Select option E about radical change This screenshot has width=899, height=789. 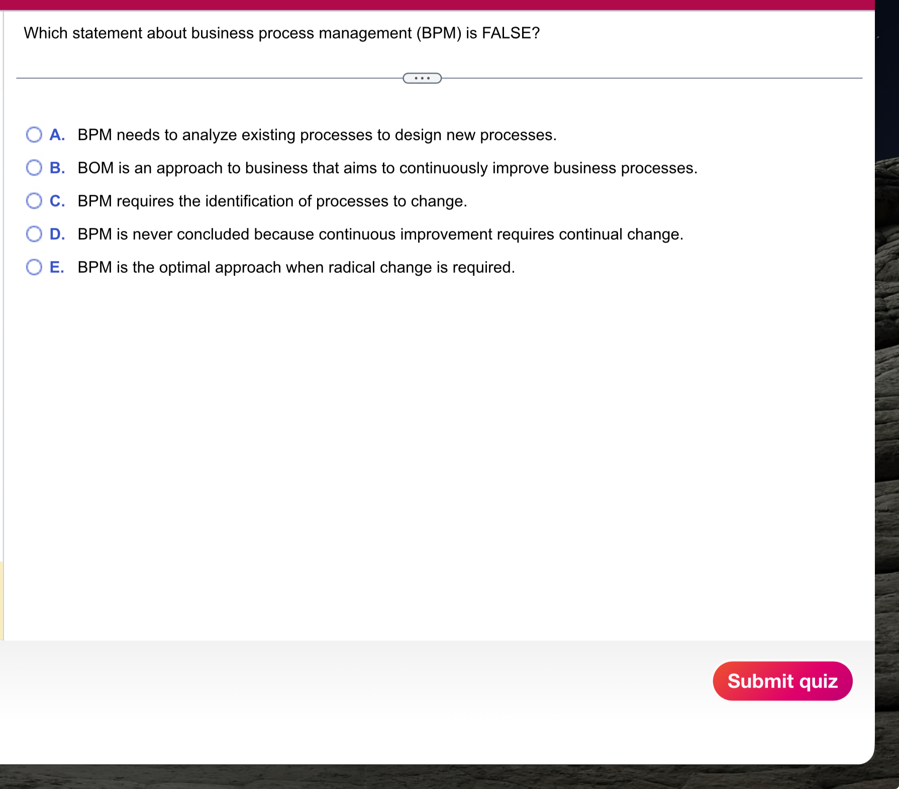pyautogui.click(x=34, y=267)
